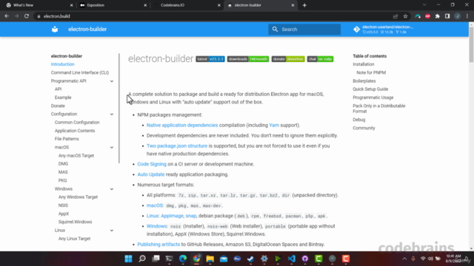Open Task View from taskbar
This screenshot has height=266, width=474.
click(x=156, y=259)
